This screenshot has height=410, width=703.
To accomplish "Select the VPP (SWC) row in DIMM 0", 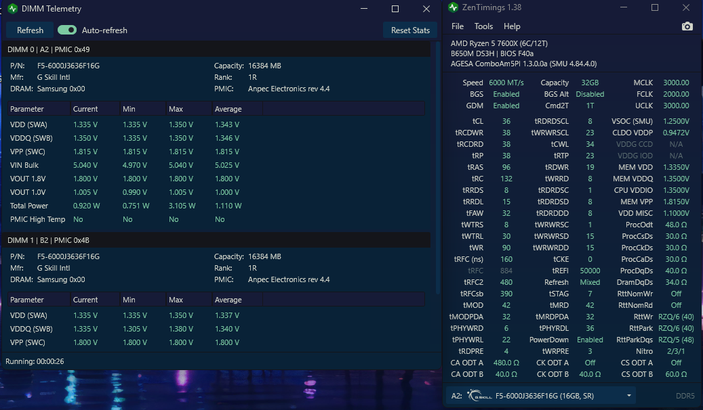I will pyautogui.click(x=216, y=152).
